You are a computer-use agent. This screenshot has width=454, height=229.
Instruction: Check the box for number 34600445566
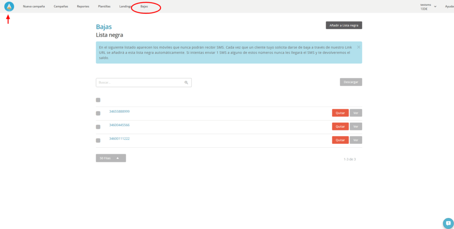point(98,127)
